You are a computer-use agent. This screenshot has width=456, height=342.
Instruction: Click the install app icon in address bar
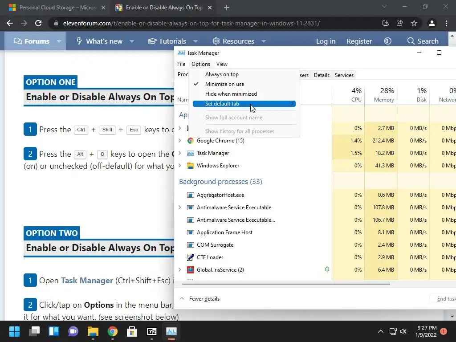(x=386, y=23)
